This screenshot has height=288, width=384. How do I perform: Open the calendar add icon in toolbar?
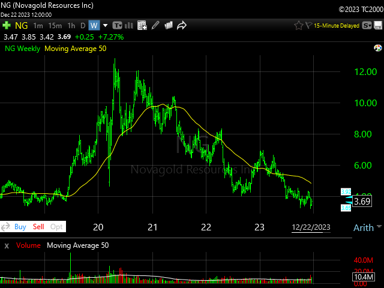pyautogui.click(x=142, y=25)
